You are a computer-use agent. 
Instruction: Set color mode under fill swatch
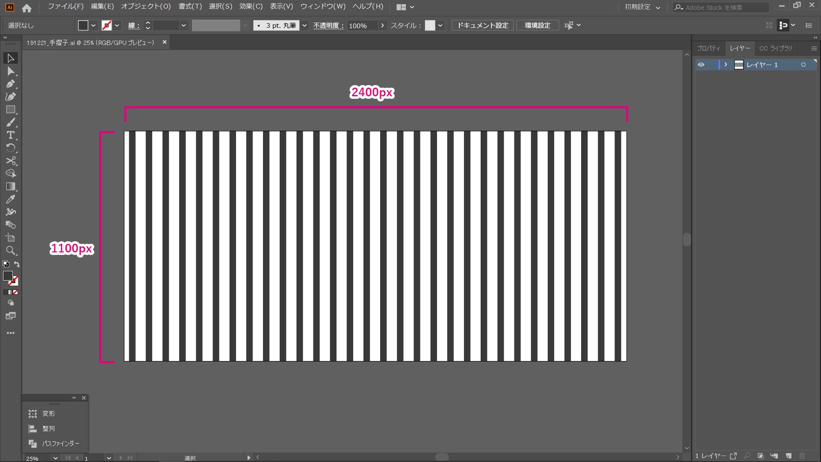pos(6,292)
